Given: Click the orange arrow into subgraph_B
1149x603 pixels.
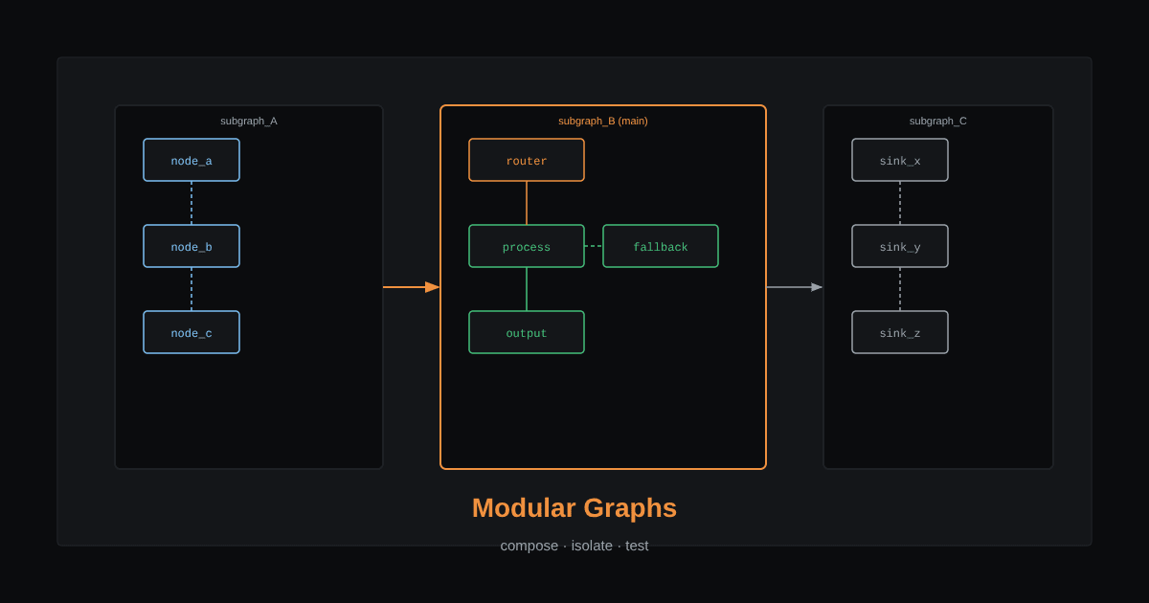Looking at the screenshot, I should click(x=412, y=287).
